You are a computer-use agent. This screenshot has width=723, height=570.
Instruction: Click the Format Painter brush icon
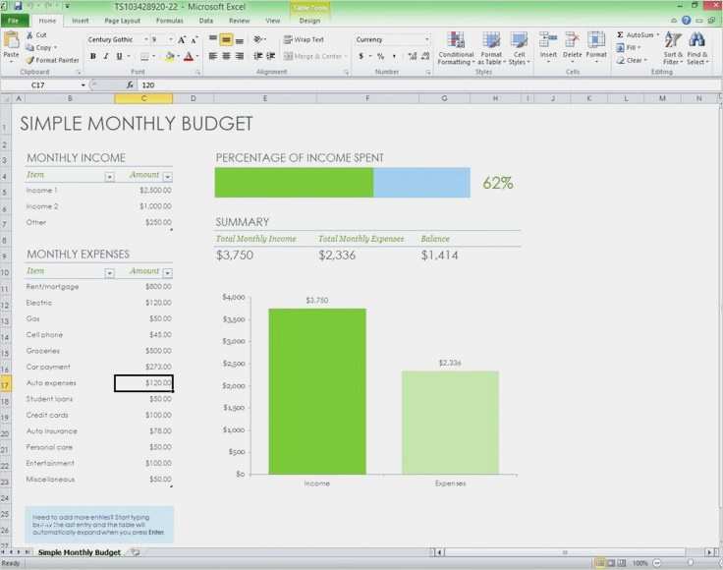(30, 60)
